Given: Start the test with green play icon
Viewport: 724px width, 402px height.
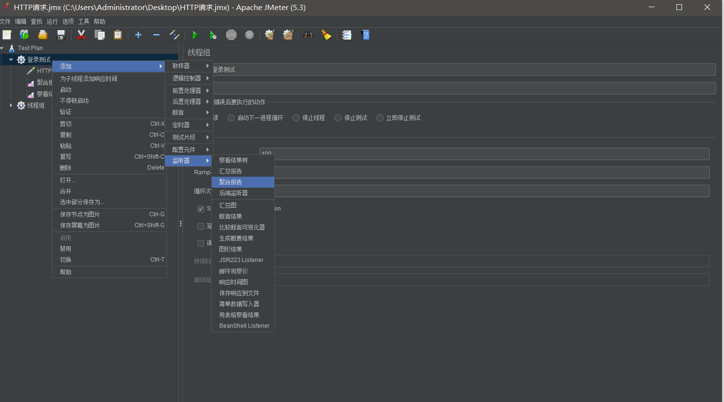Looking at the screenshot, I should point(195,35).
